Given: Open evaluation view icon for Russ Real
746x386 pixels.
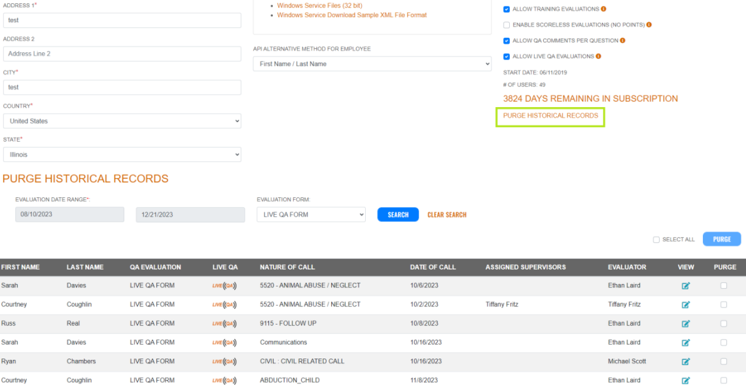Looking at the screenshot, I should [x=685, y=323].
